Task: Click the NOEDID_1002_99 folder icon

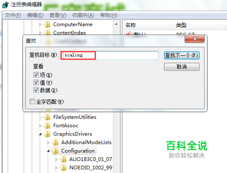Action: [64, 168]
